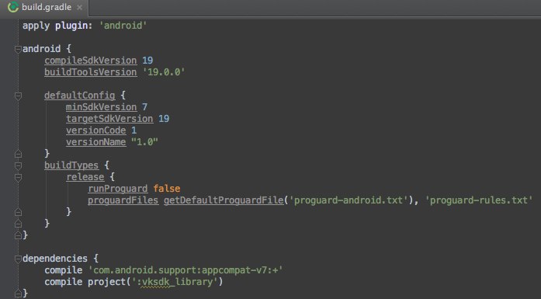
Task: Collapse the buildTypes block fold marker
Action: (19, 165)
